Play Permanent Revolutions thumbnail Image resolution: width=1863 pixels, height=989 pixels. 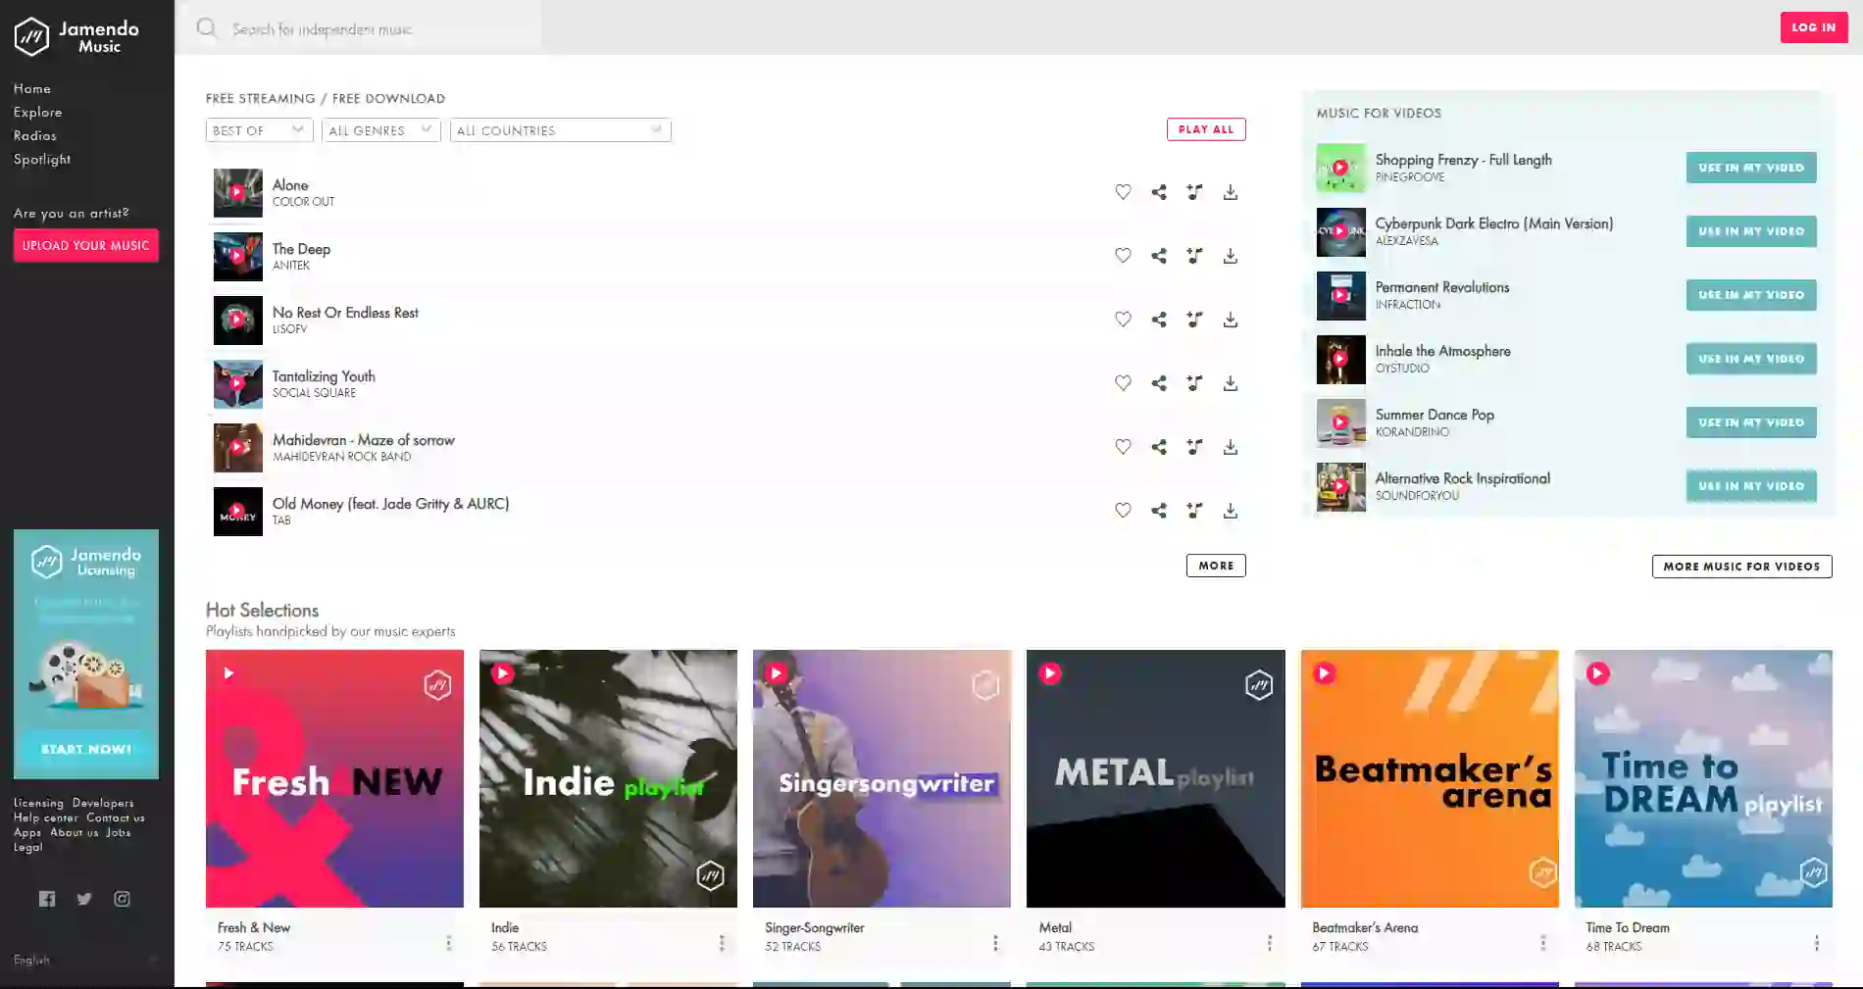(1340, 295)
